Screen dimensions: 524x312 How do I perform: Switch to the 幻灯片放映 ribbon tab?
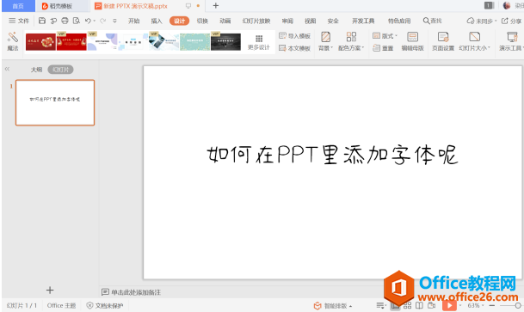click(x=256, y=21)
